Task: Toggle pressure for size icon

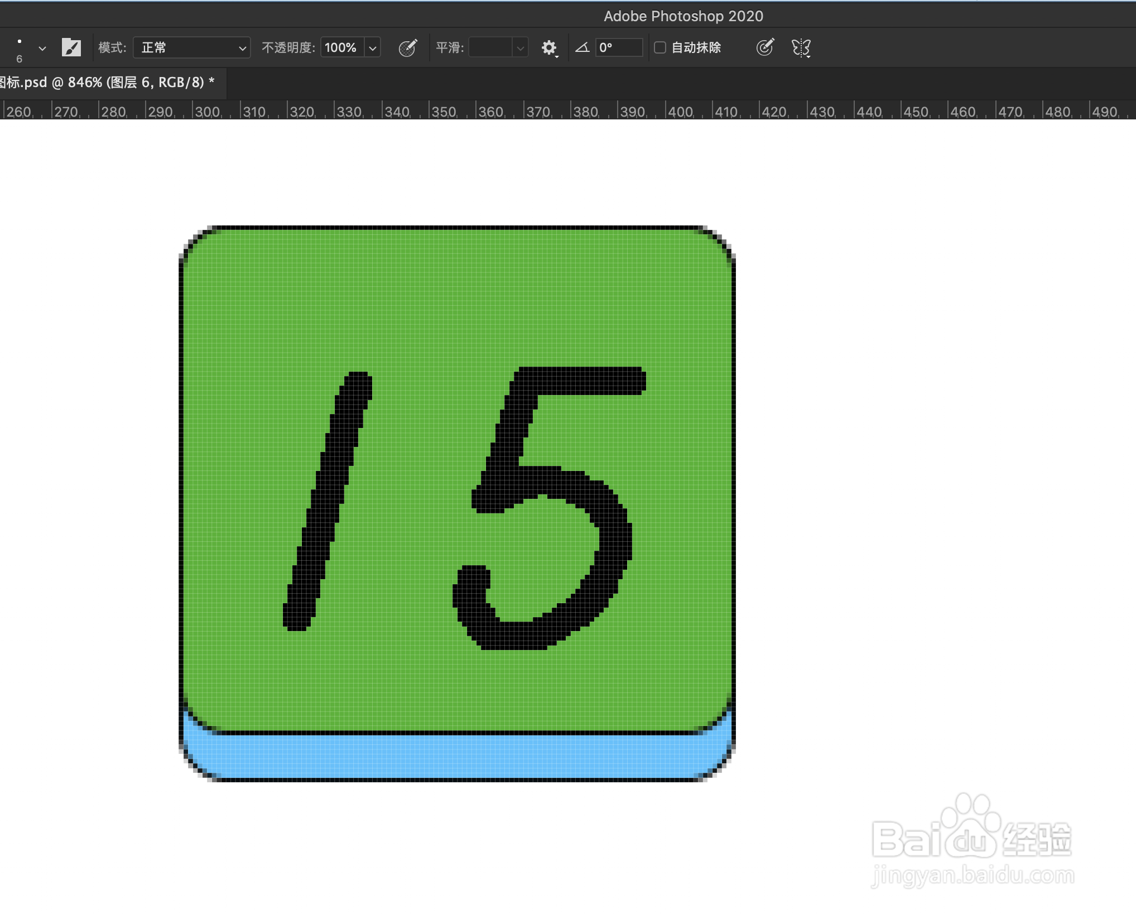Action: coord(764,48)
